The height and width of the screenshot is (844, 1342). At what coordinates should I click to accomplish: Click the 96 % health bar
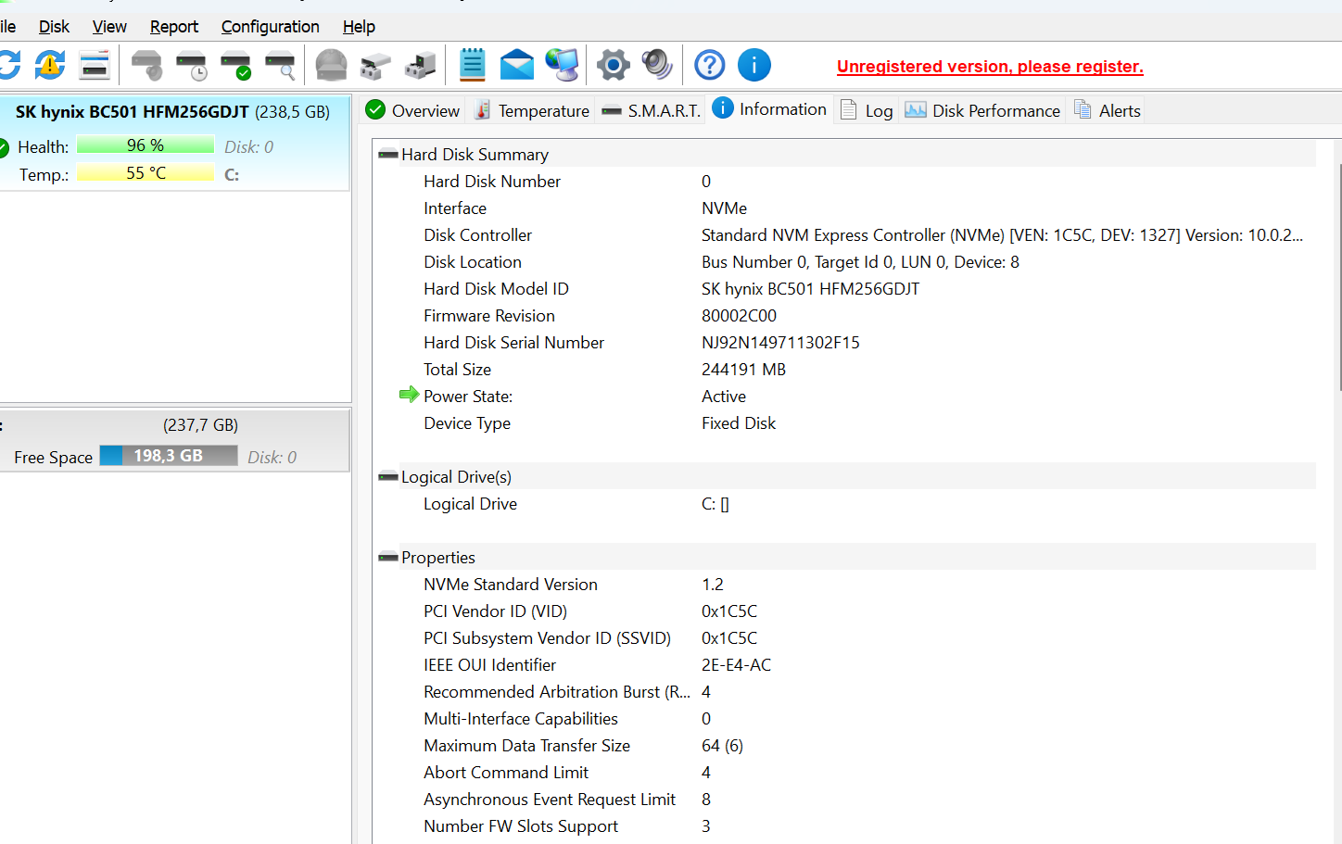coord(146,145)
